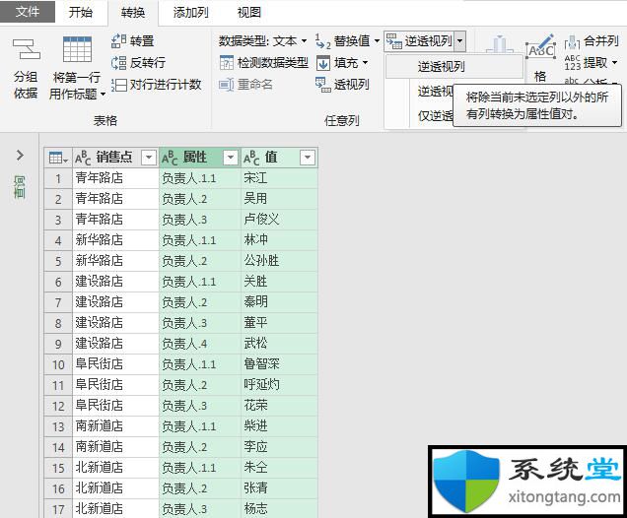627x518 pixels.
Task: Click cell 关胜 in row 6
Action: click(279, 282)
